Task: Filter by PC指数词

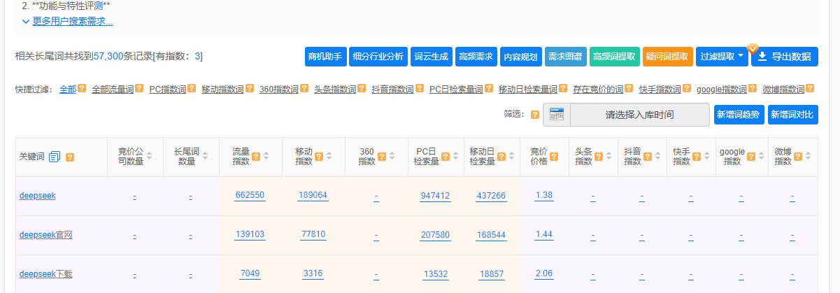Action: [x=168, y=90]
